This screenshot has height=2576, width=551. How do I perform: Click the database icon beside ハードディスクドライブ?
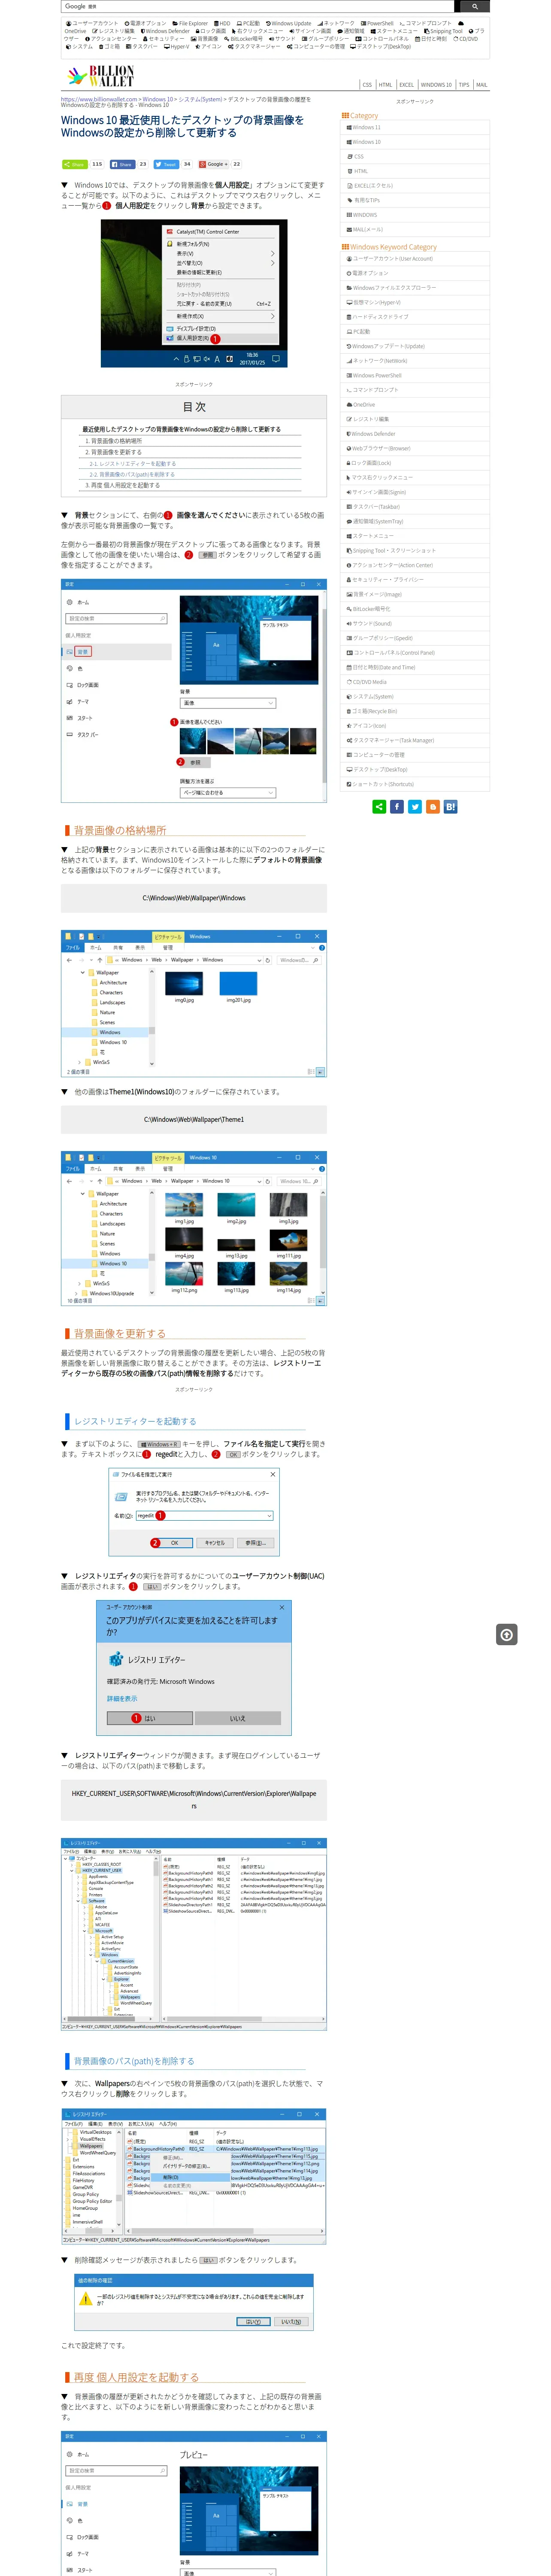point(349,317)
